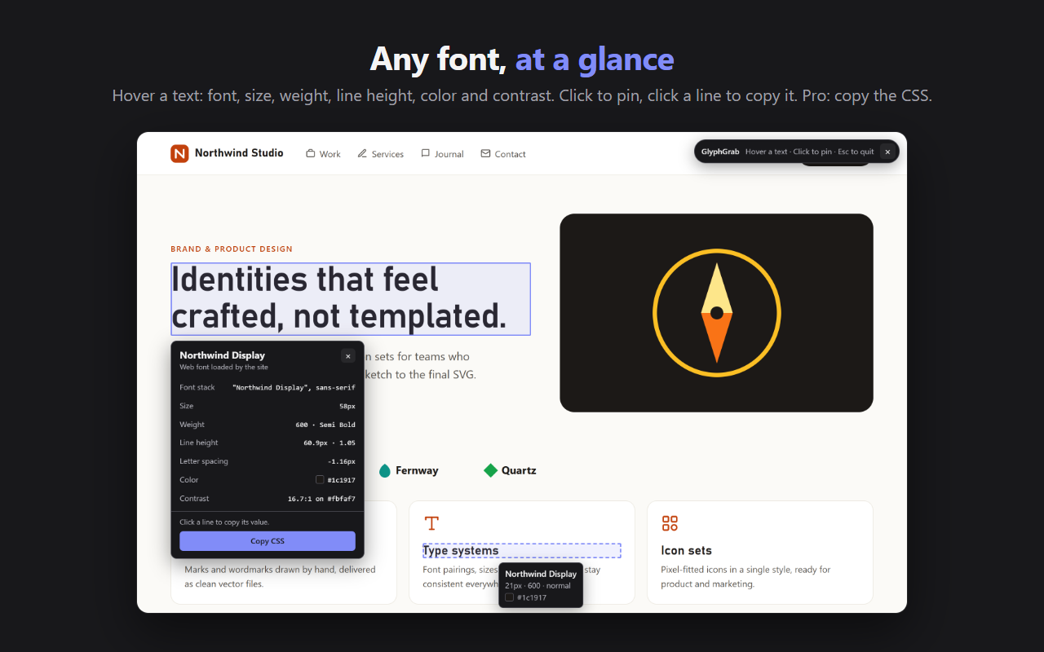1044x652 pixels.
Task: Click the GlyphGrab label in the toolbar
Action: pos(720,152)
